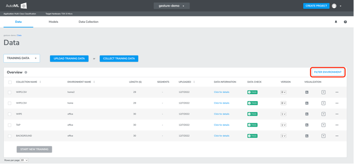Open version dropdown for home2 row

[283, 92]
